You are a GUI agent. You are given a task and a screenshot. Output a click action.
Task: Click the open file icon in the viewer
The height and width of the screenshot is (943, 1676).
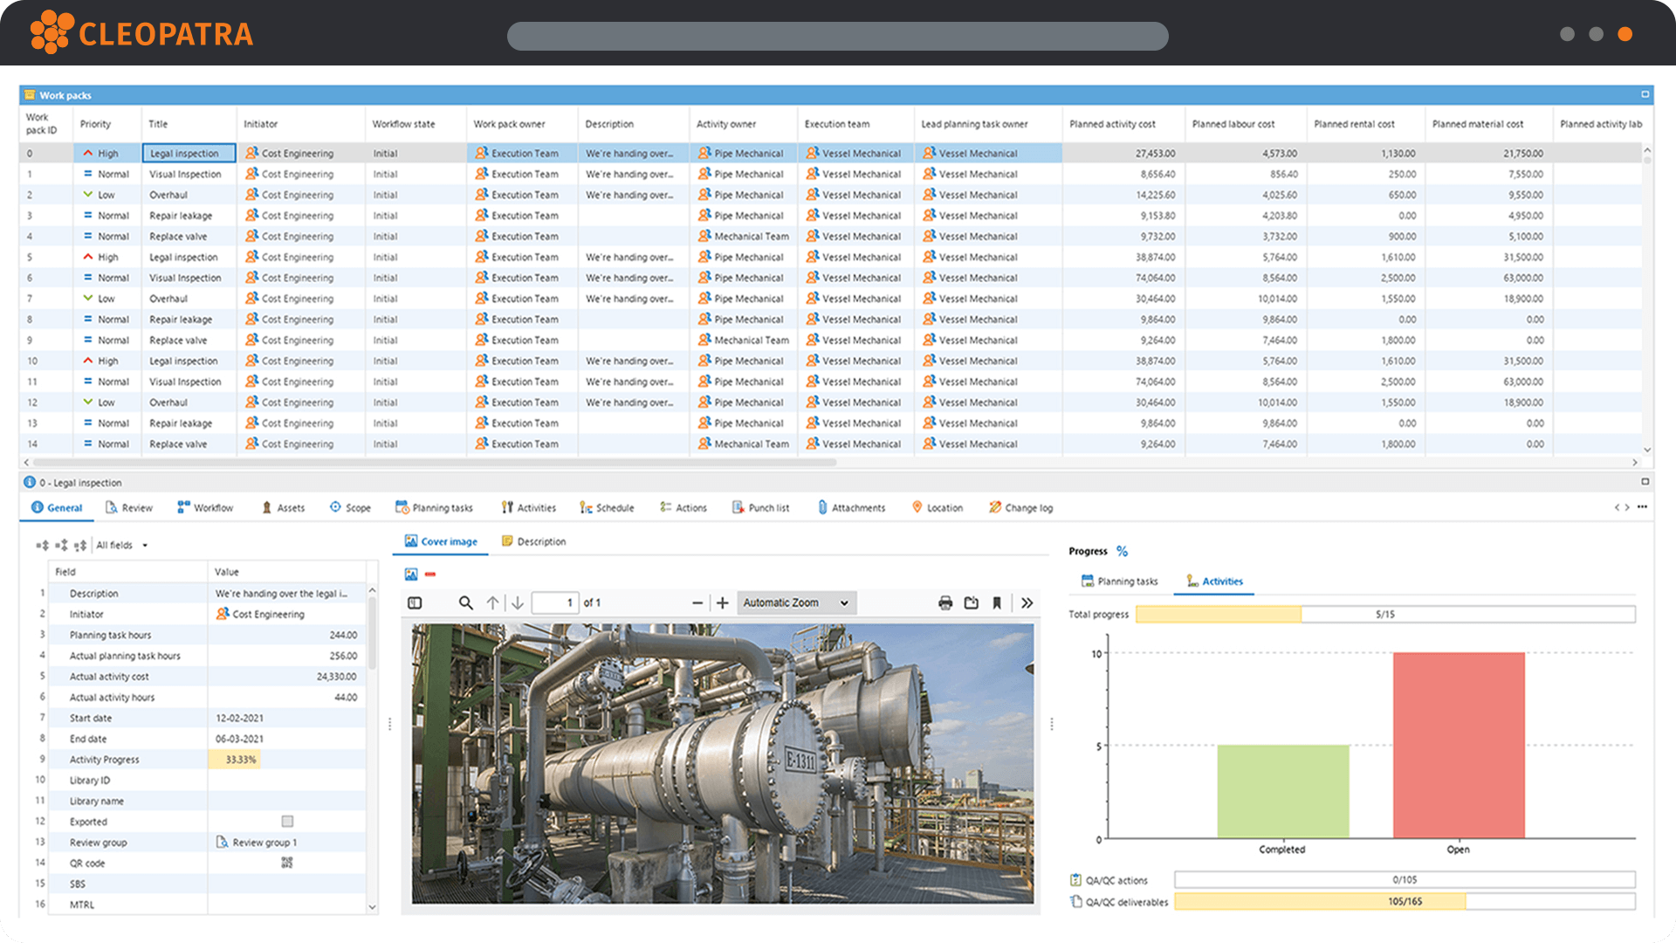point(972,602)
